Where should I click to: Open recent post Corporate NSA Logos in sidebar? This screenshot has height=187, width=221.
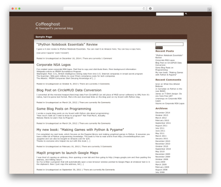[165, 60]
